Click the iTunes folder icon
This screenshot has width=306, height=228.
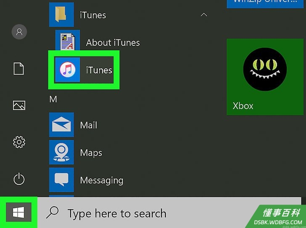point(61,15)
